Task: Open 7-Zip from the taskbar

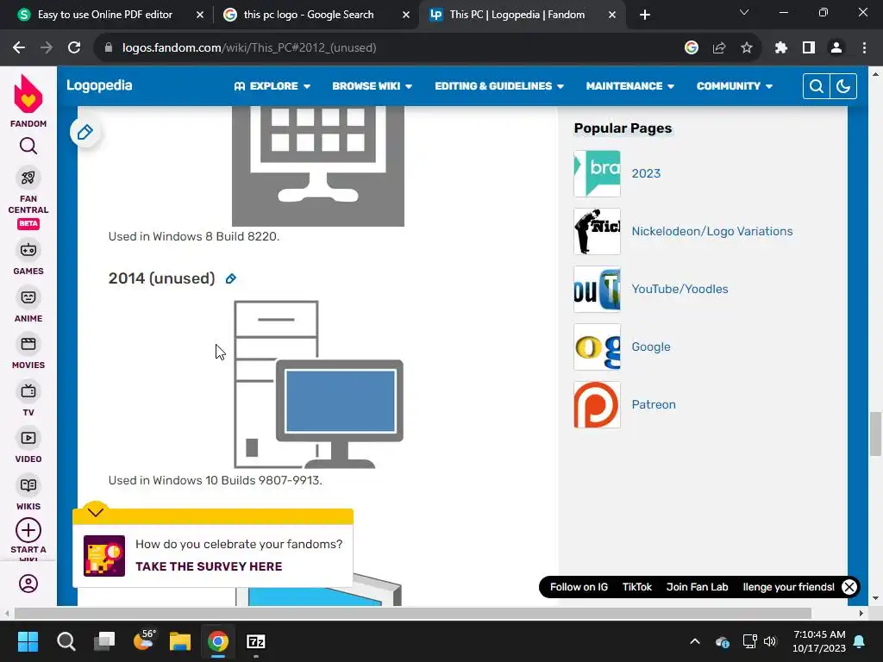Action: click(x=256, y=641)
